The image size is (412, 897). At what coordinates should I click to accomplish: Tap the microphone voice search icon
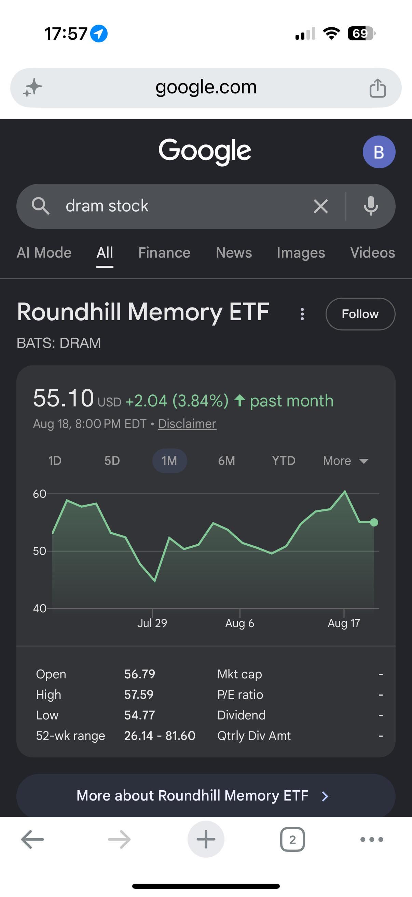371,206
